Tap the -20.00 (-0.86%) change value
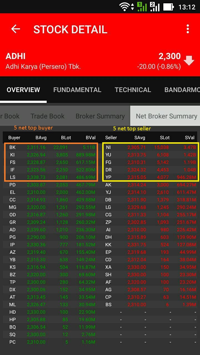 tap(159, 67)
